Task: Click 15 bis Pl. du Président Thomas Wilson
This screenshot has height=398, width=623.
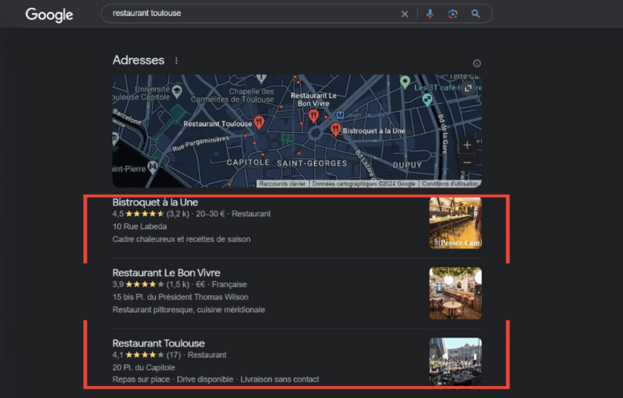Action: click(180, 297)
